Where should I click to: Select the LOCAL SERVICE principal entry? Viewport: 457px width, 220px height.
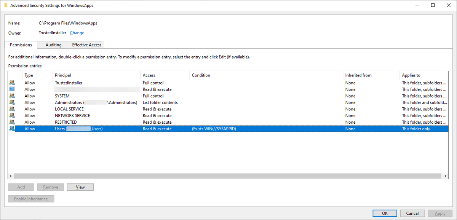pos(69,109)
